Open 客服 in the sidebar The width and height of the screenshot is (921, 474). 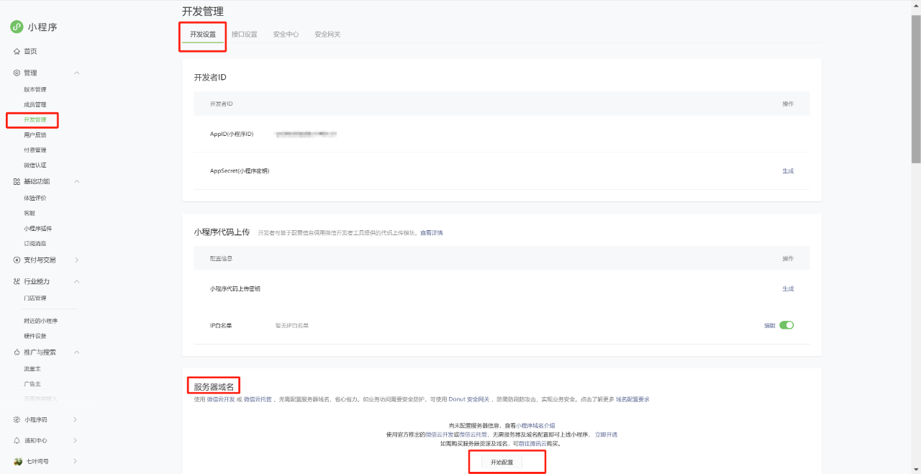coord(30,214)
